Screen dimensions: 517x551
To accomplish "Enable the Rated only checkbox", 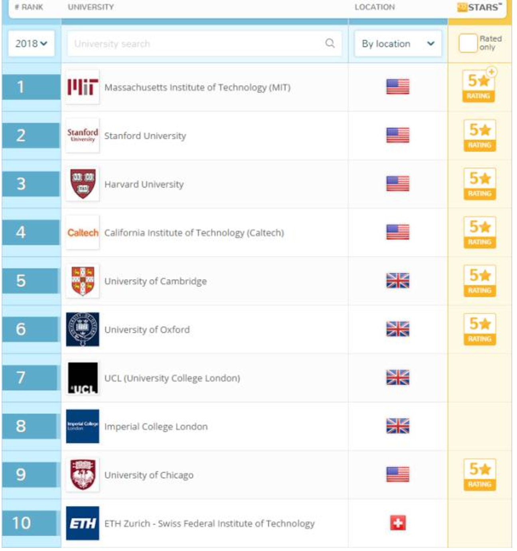I will 468,43.
